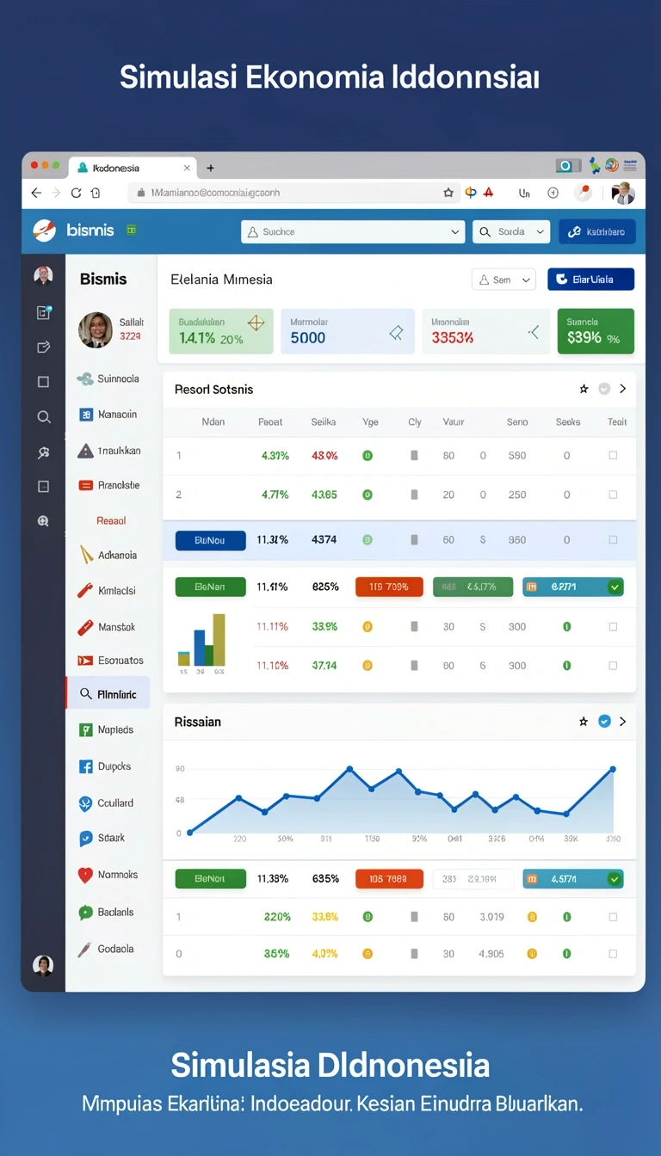Click the bismis logo in header
The width and height of the screenshot is (661, 1156).
[x=73, y=231]
